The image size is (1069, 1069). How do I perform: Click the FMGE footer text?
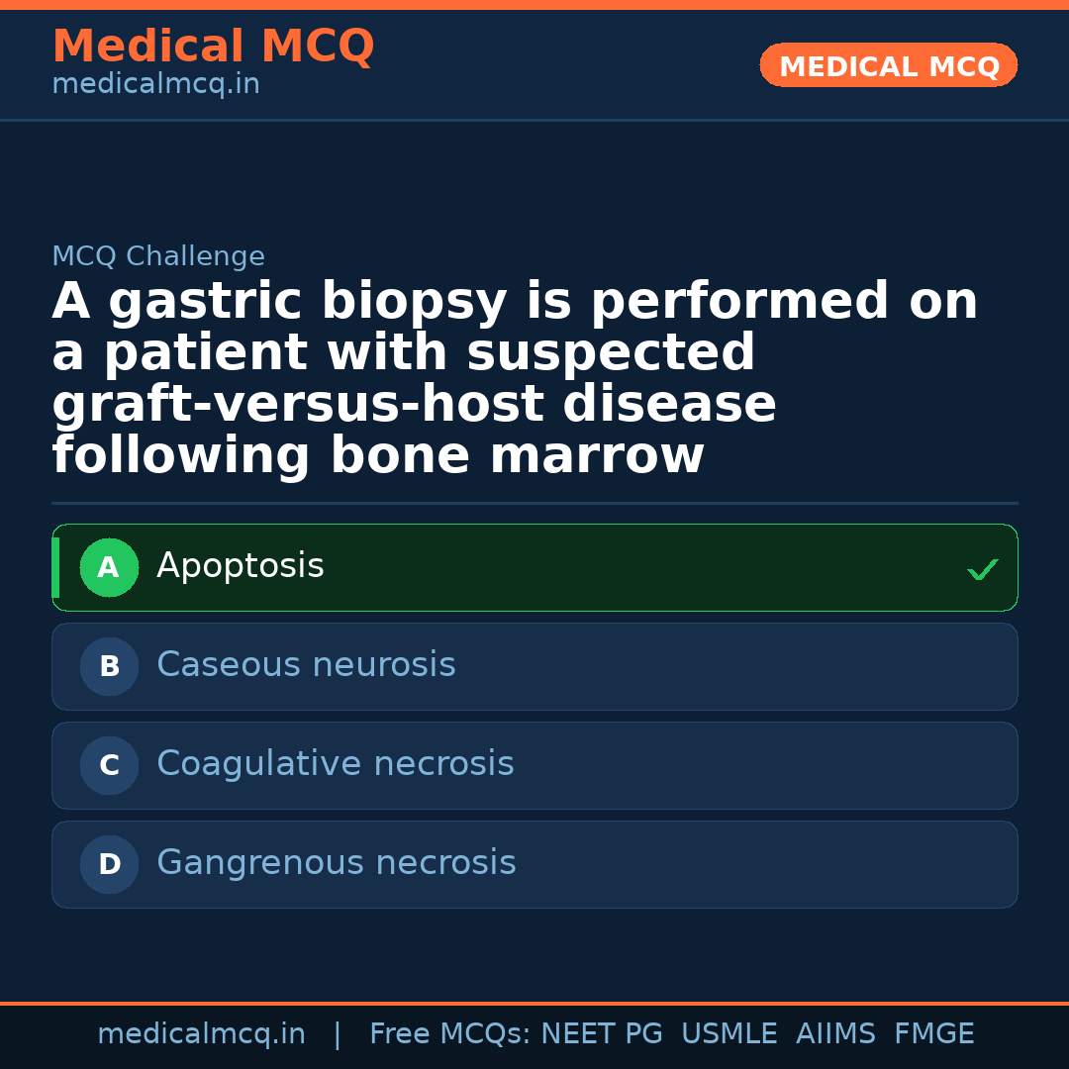pos(933,1034)
